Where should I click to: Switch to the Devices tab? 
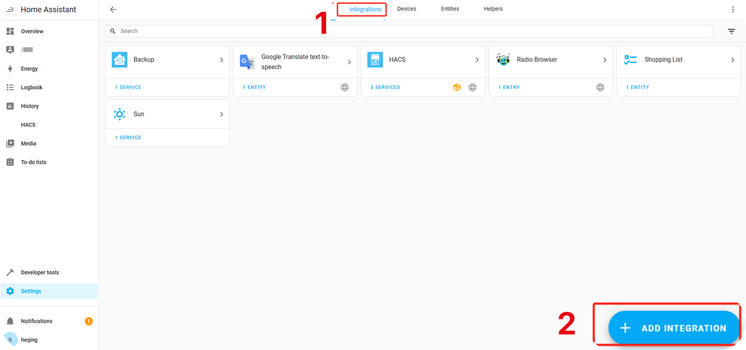point(406,9)
